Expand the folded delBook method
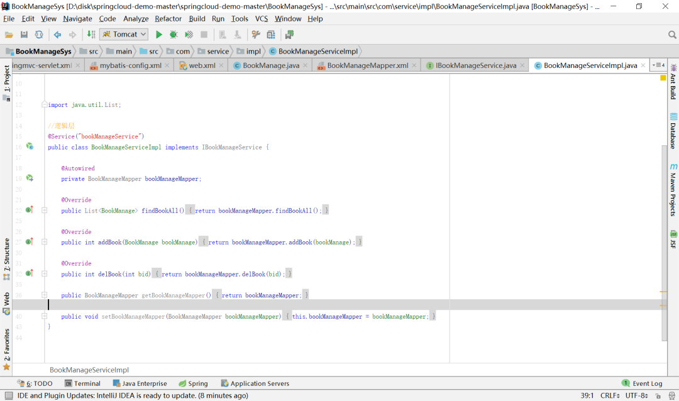This screenshot has height=401, width=679. click(44, 273)
